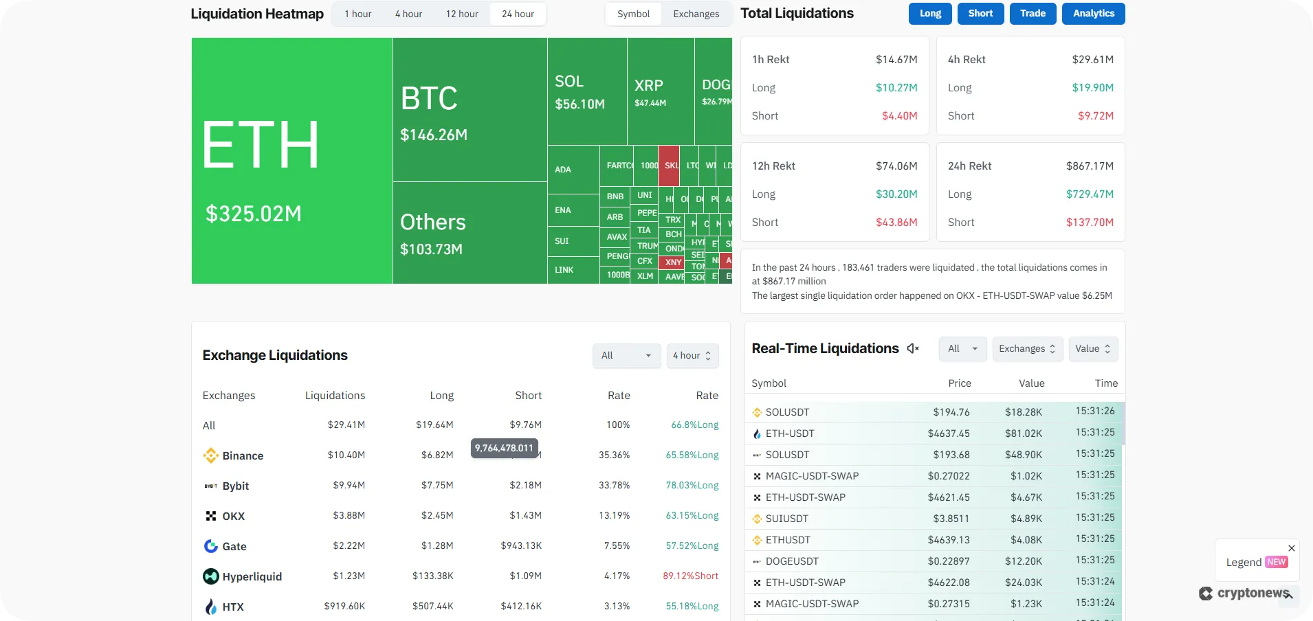This screenshot has height=621, width=1313.
Task: Switch to the 1 hour tab
Action: (x=357, y=14)
